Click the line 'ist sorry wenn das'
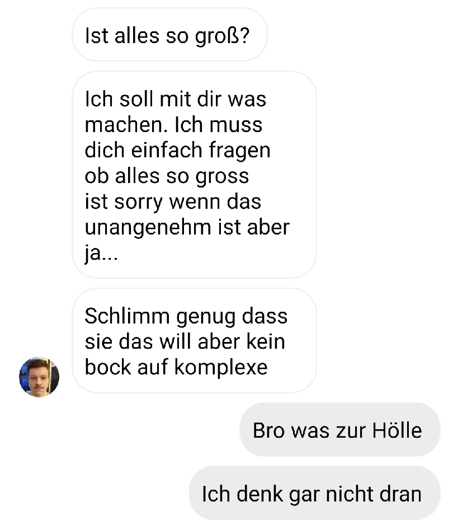This screenshot has height=525, width=453. (x=173, y=202)
